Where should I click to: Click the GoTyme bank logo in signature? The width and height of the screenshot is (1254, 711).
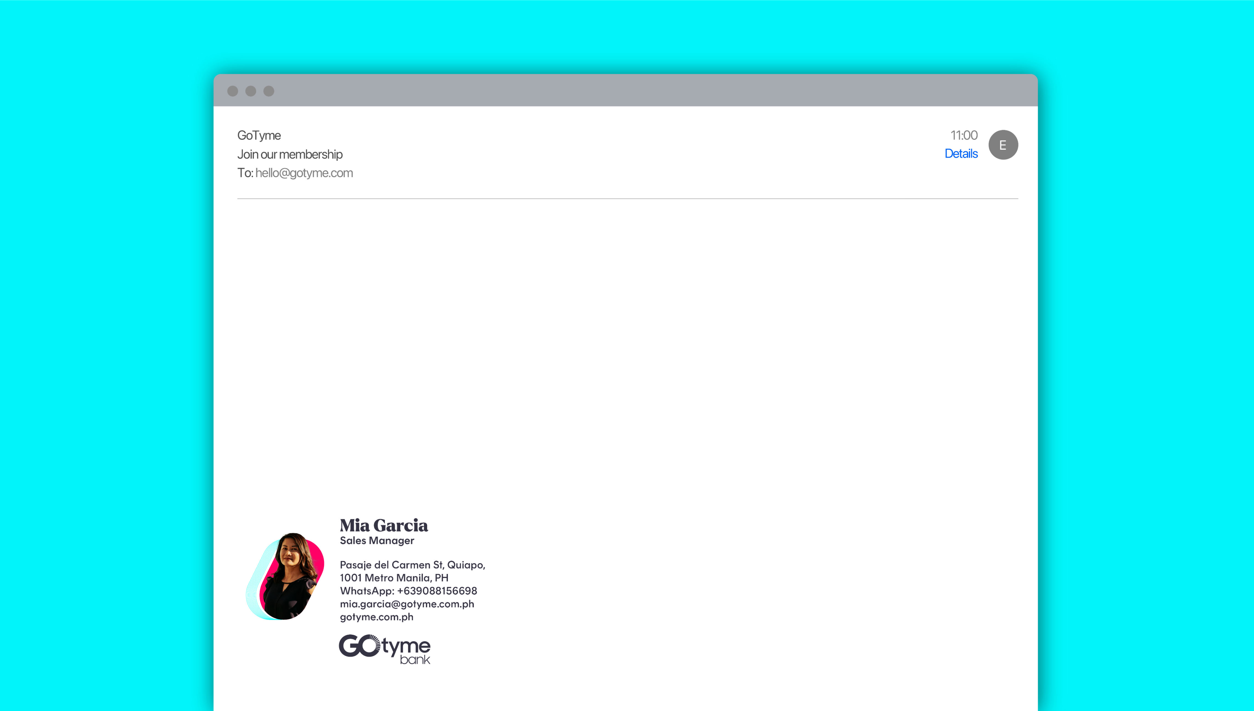click(x=385, y=649)
